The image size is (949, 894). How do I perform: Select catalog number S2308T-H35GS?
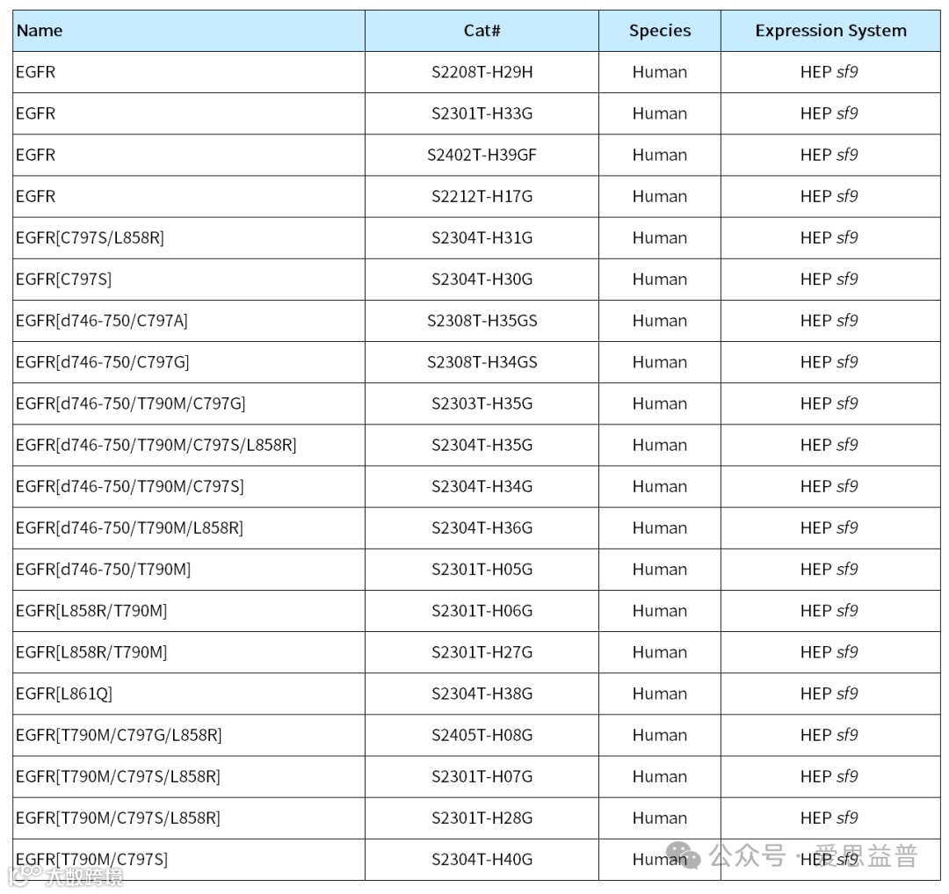pyautogui.click(x=482, y=321)
